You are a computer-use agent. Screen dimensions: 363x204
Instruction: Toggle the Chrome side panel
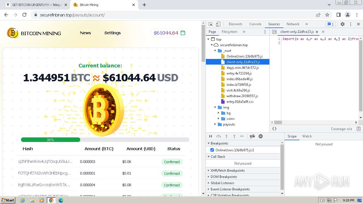(x=338, y=15)
